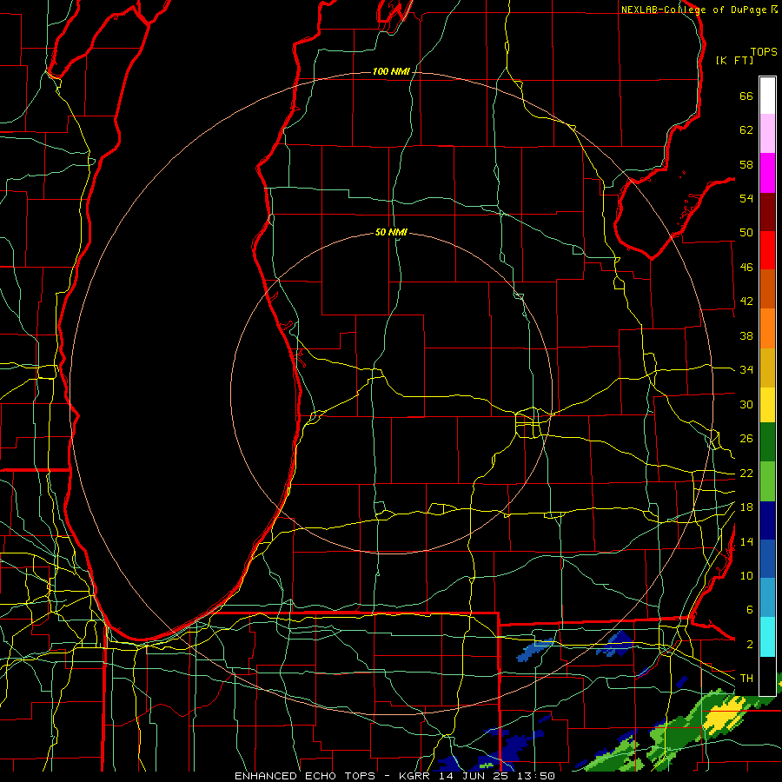The height and width of the screenshot is (782, 782).
Task: Click the legend value 18
Action: 746,507
